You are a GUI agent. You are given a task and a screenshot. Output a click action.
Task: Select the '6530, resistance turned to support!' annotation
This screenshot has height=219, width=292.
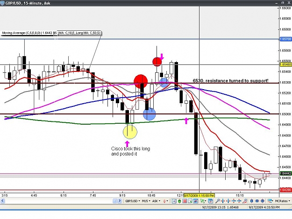[230, 81]
